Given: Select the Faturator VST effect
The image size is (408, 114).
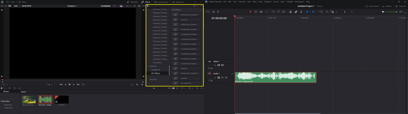Looking at the screenshot, I should pos(186,78).
